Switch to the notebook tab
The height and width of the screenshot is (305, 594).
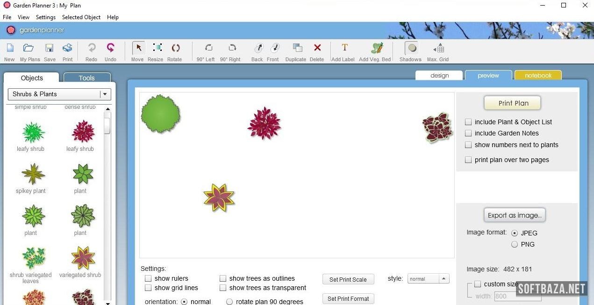[538, 76]
